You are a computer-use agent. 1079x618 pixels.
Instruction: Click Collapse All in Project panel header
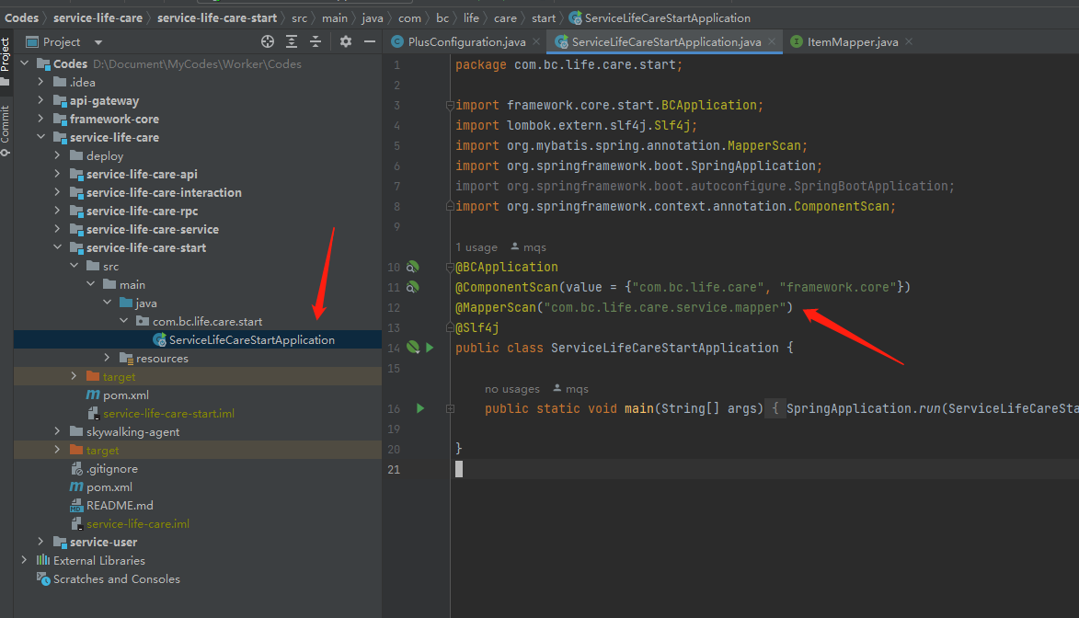pos(316,42)
